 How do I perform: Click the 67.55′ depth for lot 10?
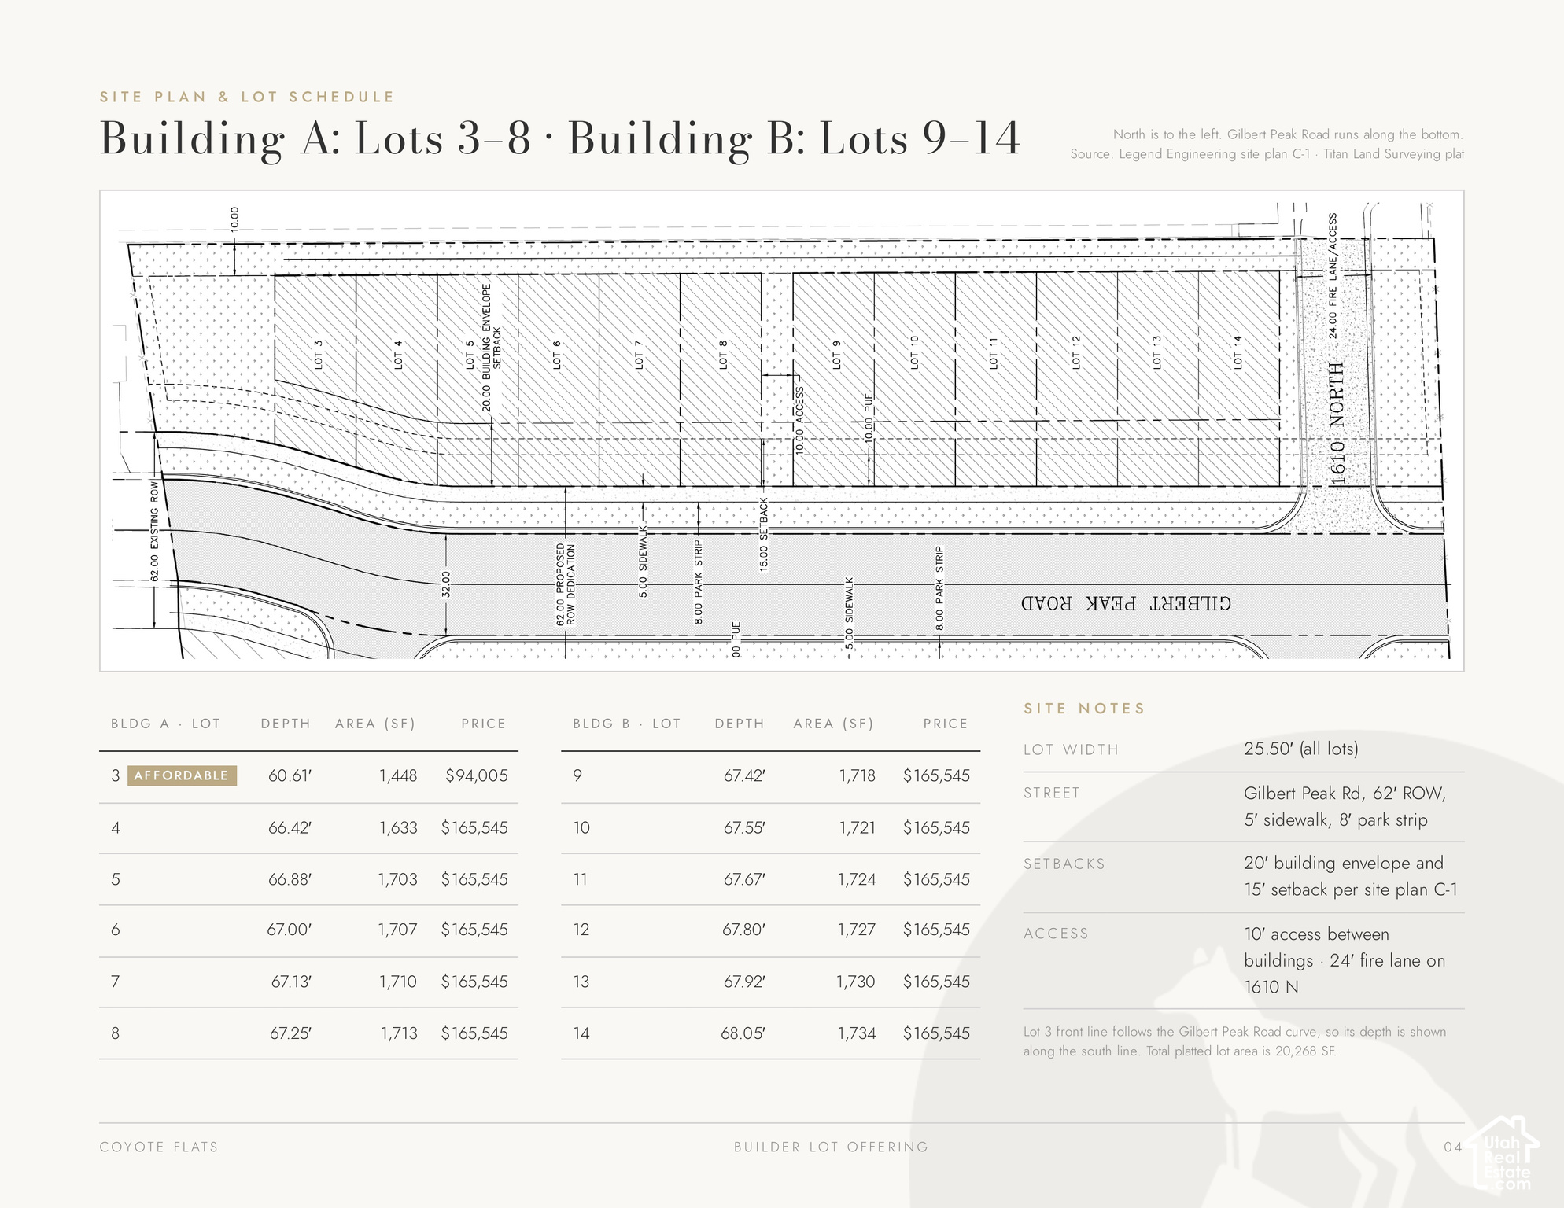coord(744,827)
